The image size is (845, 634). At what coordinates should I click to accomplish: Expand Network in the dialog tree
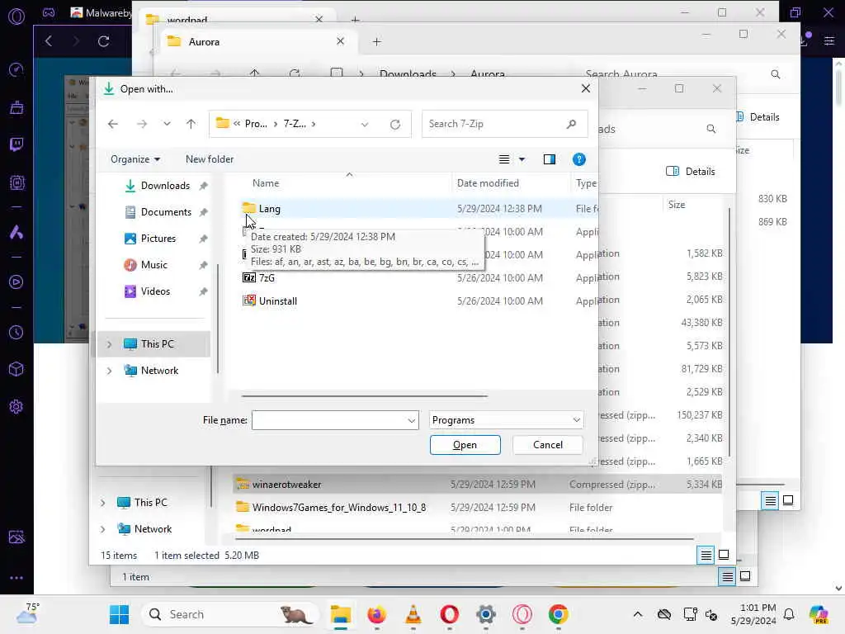[x=110, y=371]
